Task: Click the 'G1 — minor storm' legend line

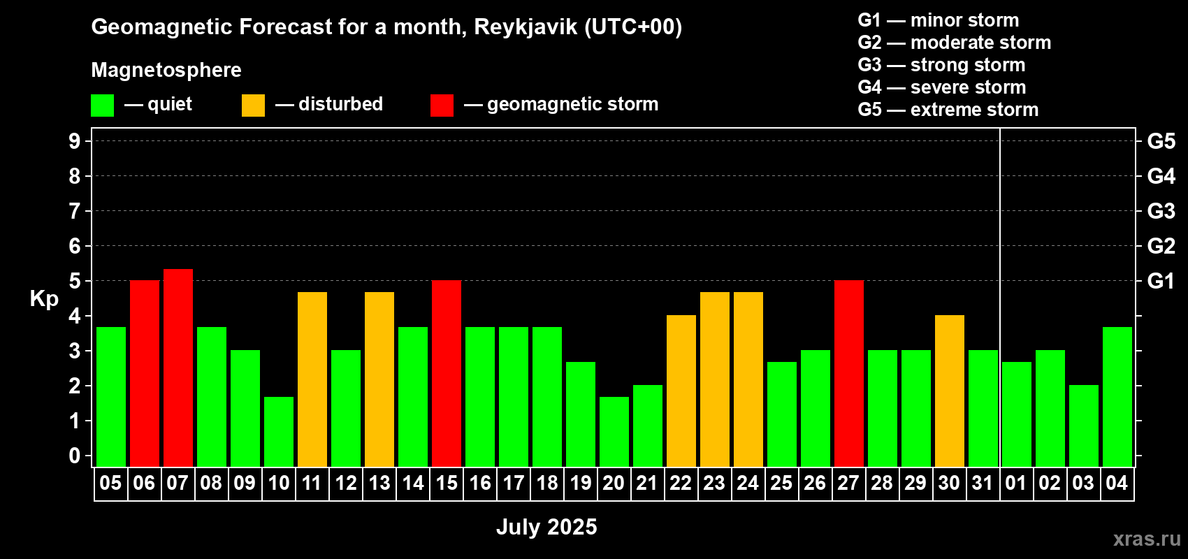Action: [x=939, y=20]
